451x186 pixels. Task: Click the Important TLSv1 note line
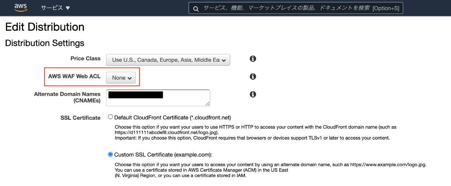pyautogui.click(x=252, y=138)
